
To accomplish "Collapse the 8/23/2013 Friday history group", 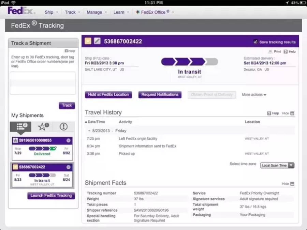I will [x=89, y=131].
